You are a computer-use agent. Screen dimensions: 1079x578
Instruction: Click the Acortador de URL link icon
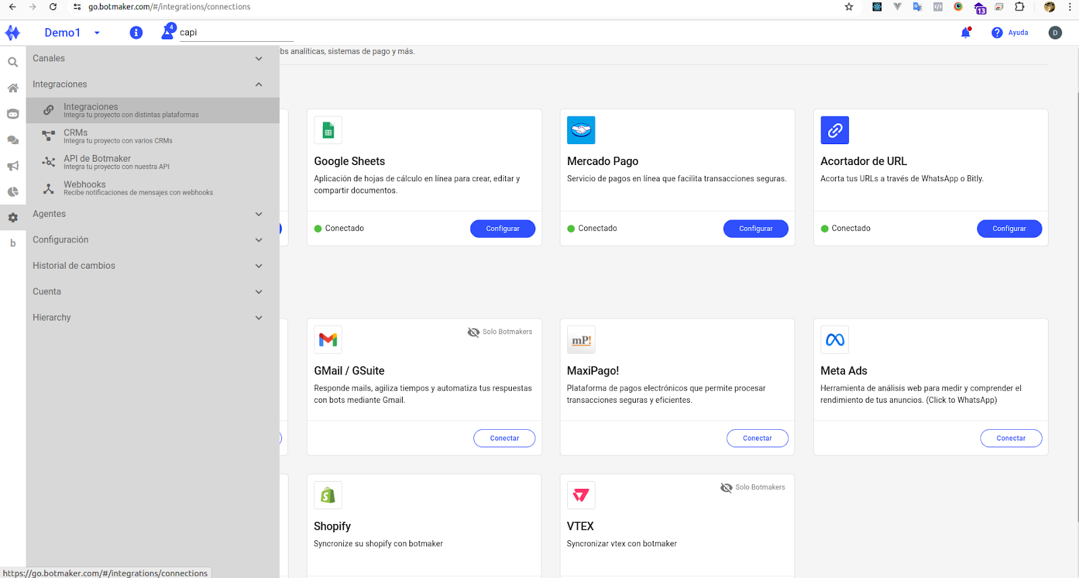pos(835,130)
